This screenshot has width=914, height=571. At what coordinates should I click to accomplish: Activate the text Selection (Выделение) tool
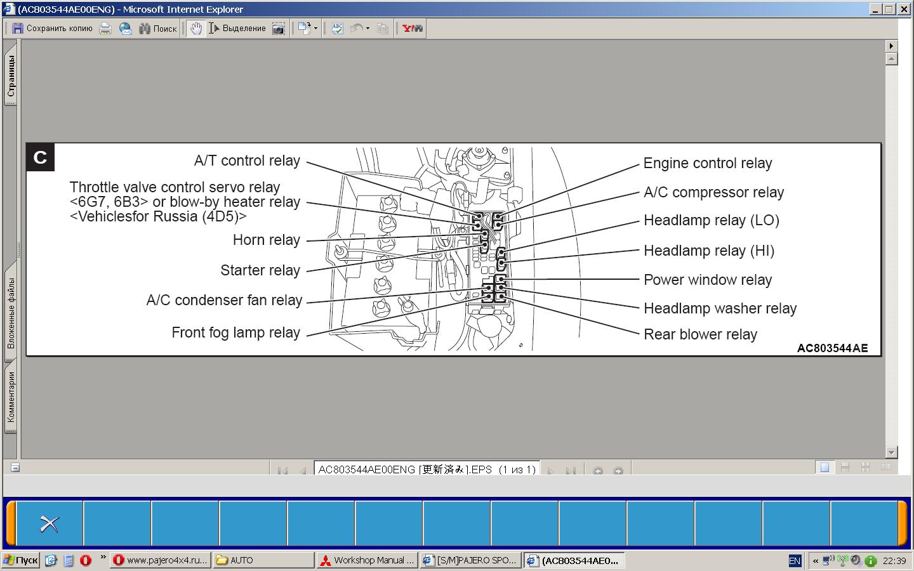[x=237, y=29]
